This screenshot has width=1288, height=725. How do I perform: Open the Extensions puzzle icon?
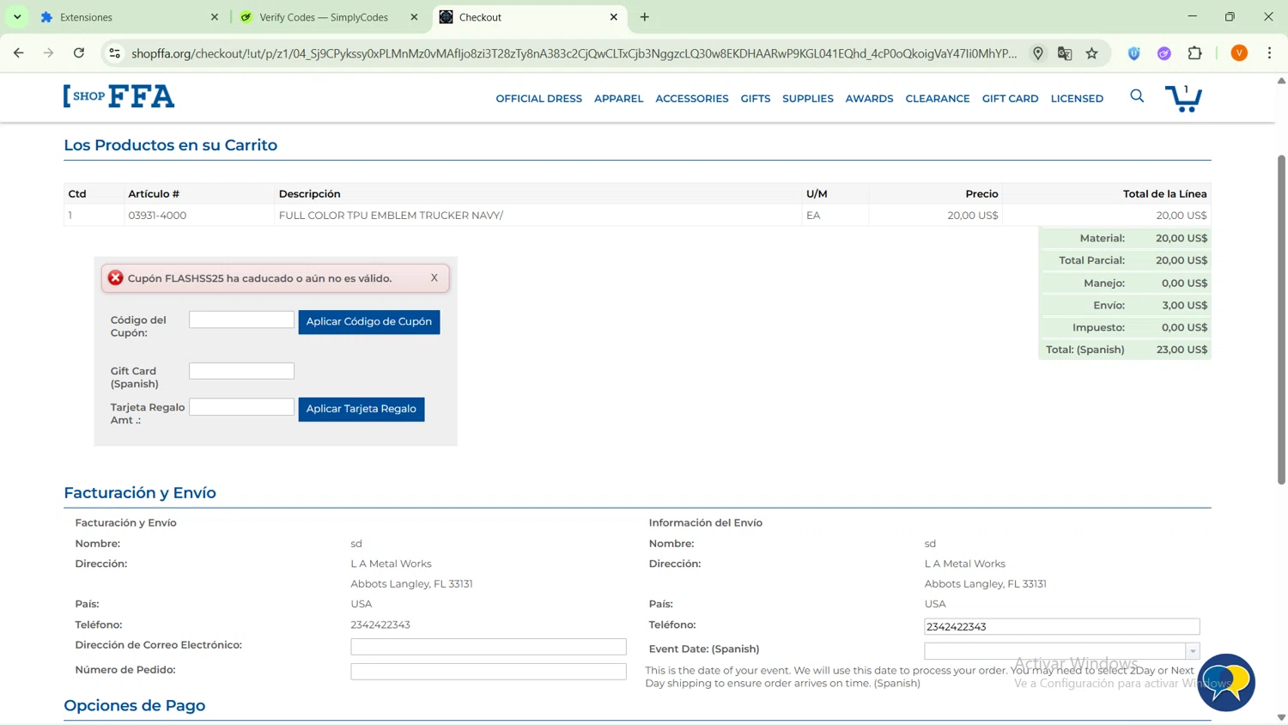point(1194,53)
